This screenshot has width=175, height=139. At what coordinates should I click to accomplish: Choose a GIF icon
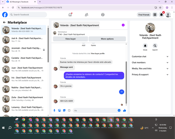click(69, 110)
